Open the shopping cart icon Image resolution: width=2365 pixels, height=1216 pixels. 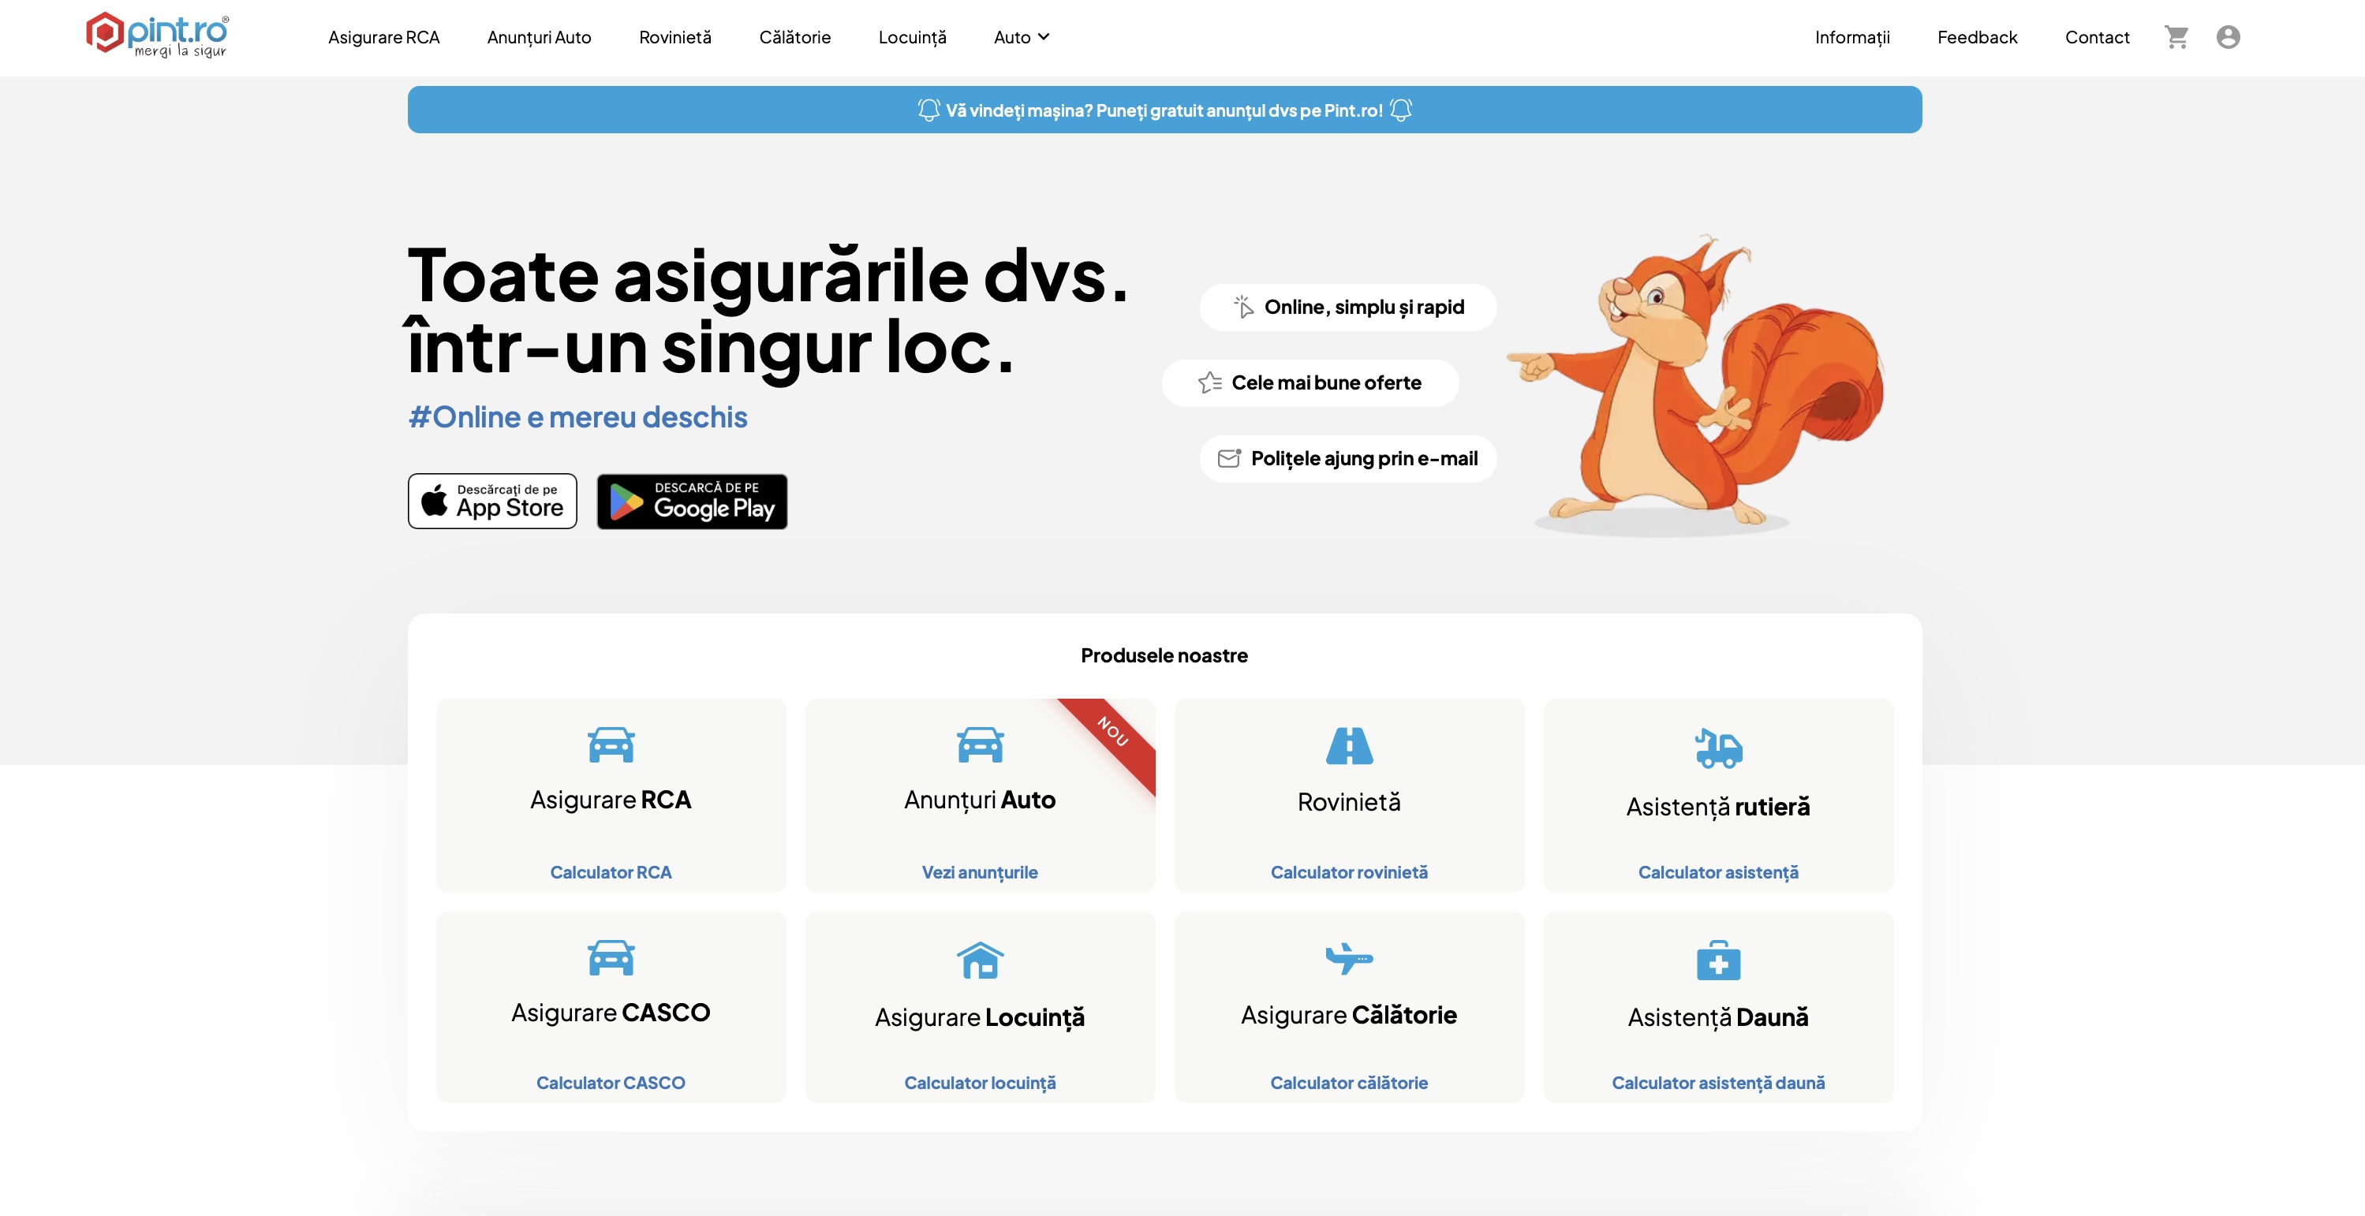point(2176,37)
